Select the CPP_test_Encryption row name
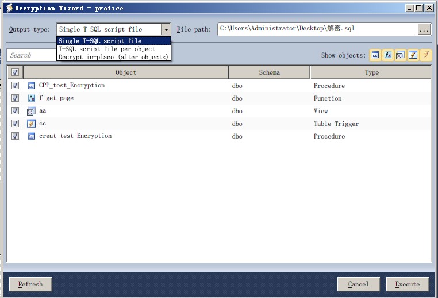 (x=72, y=85)
